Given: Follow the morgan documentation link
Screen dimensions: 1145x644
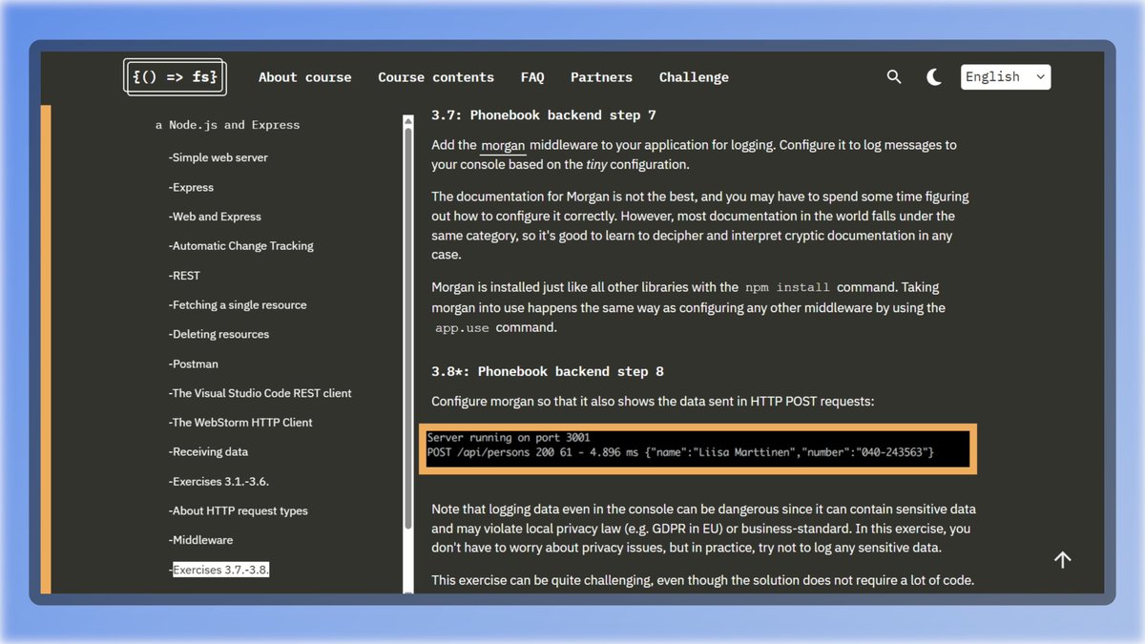Looking at the screenshot, I should 503,145.
